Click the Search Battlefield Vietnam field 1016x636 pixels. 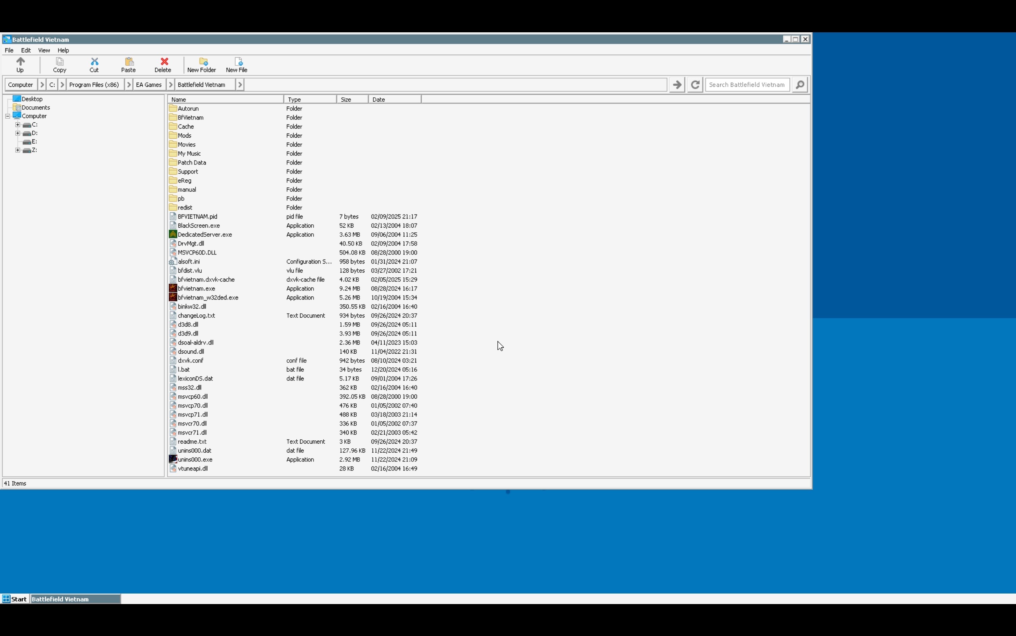(747, 85)
